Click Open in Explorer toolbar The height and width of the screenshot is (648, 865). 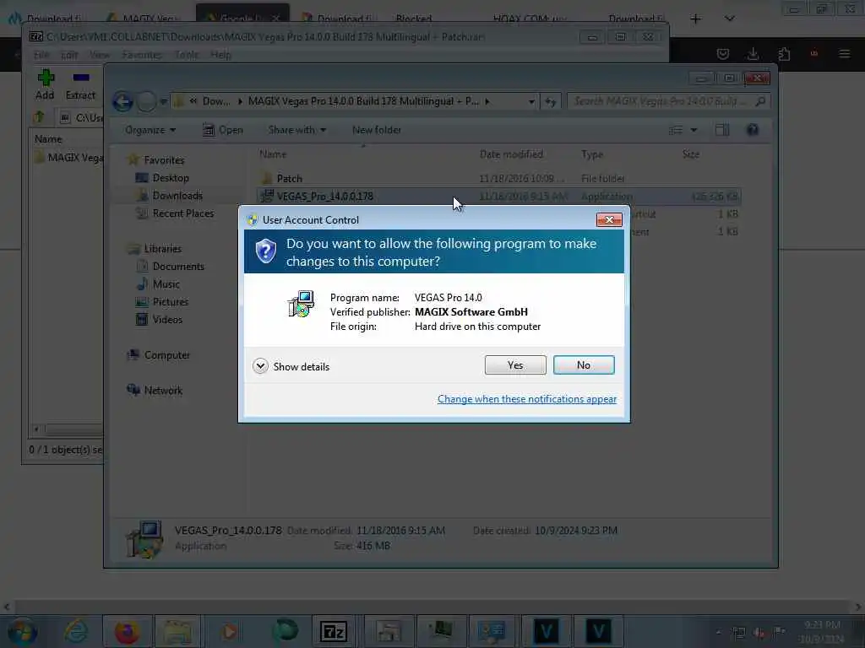pos(223,130)
